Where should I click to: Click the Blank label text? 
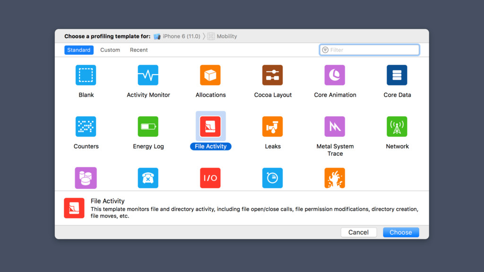pyautogui.click(x=86, y=95)
